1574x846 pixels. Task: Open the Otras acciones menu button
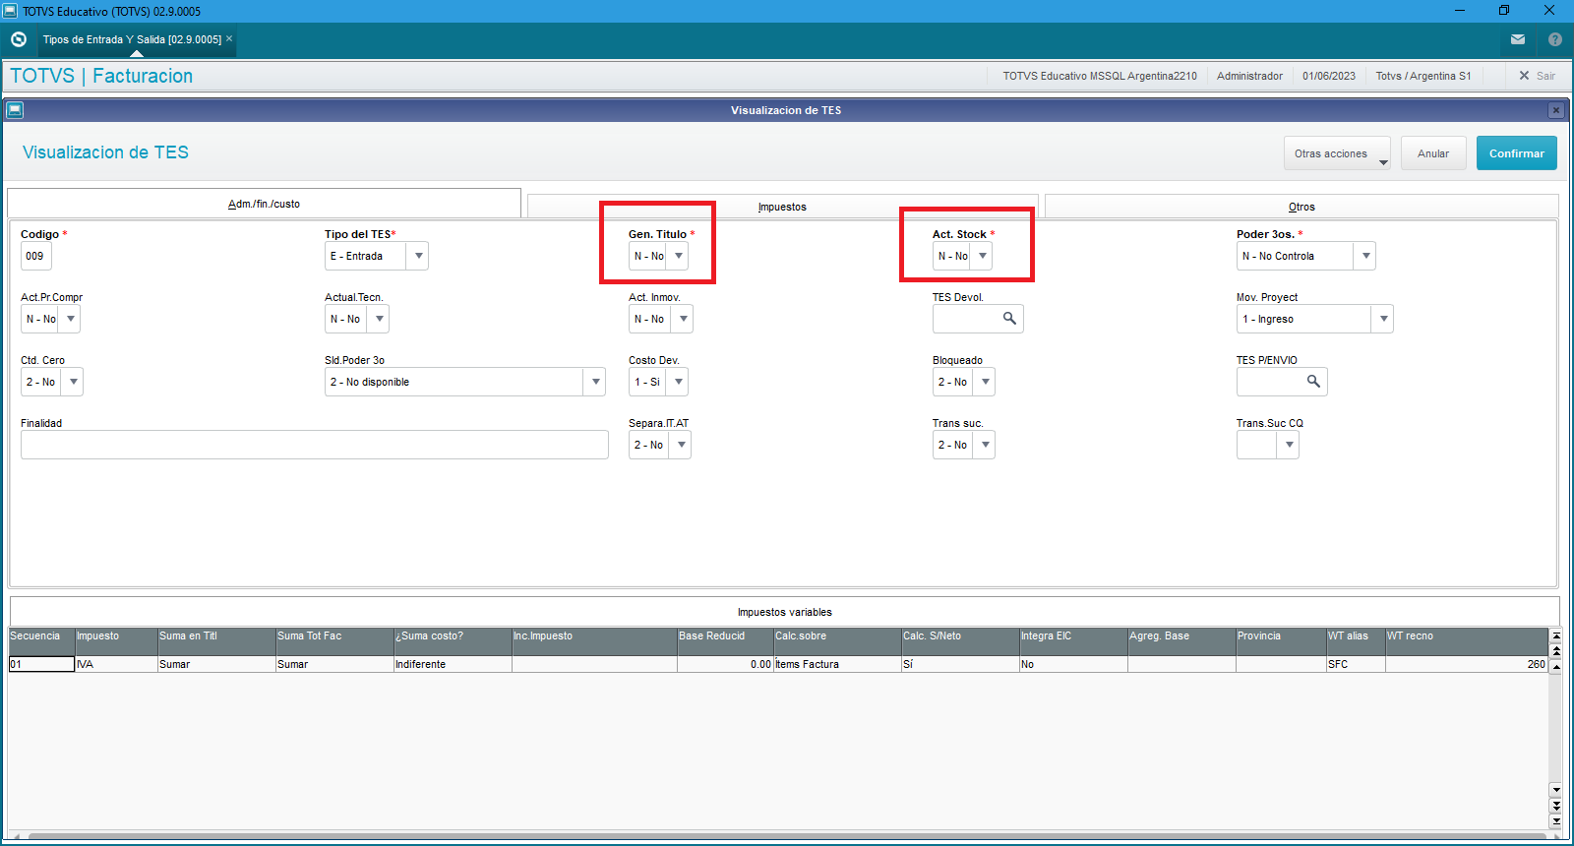tap(1337, 153)
